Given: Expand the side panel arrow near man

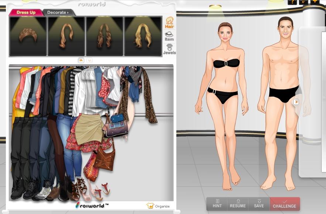Looking at the screenshot, I should pos(296,102).
